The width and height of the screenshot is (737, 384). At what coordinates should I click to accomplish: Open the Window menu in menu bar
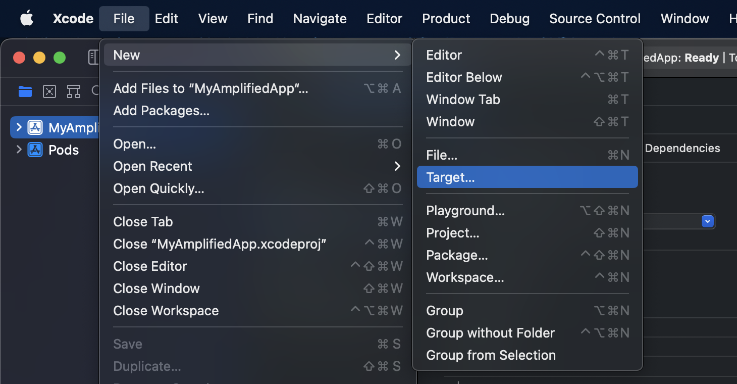tap(685, 19)
